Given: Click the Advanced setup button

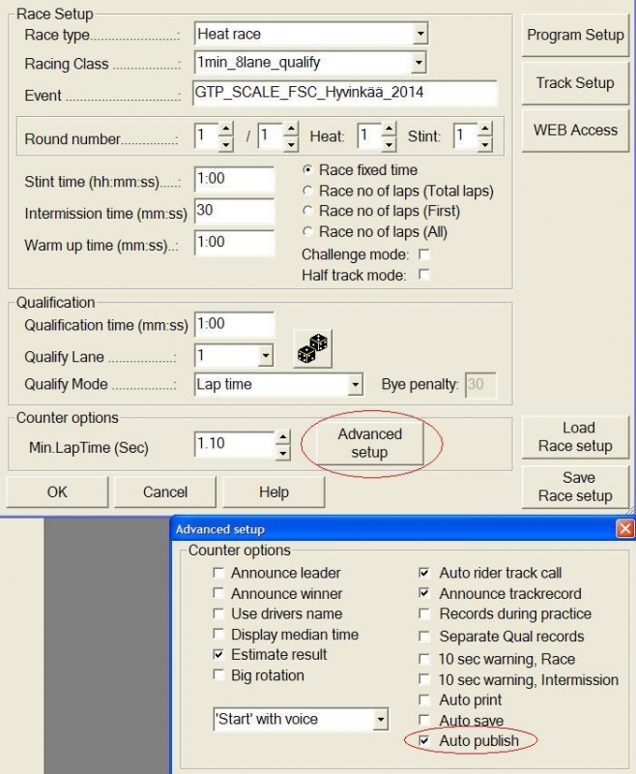Looking at the screenshot, I should (x=370, y=443).
